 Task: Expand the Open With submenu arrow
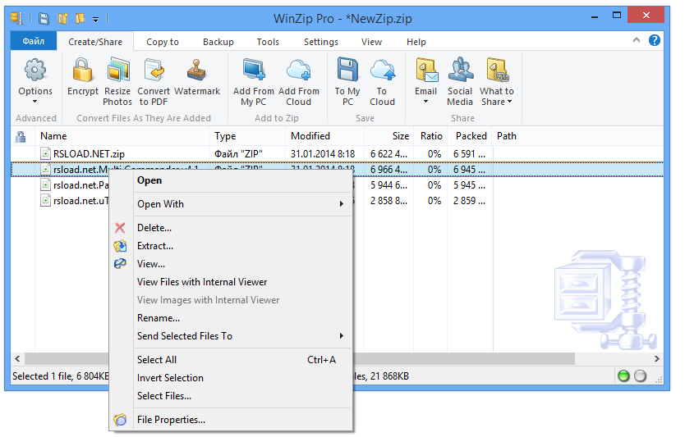click(342, 203)
